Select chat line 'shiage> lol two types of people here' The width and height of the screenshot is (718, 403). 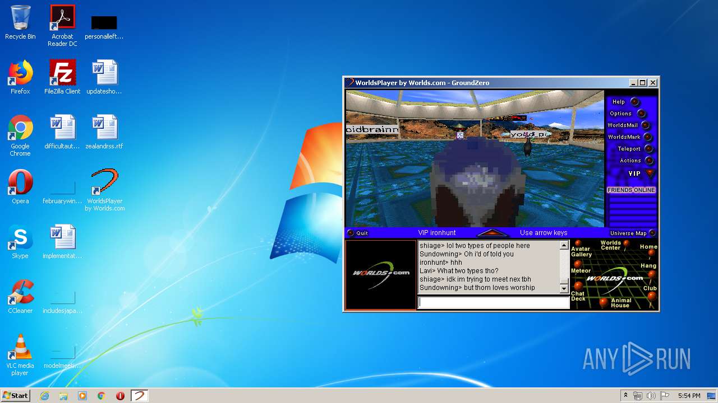pyautogui.click(x=475, y=246)
